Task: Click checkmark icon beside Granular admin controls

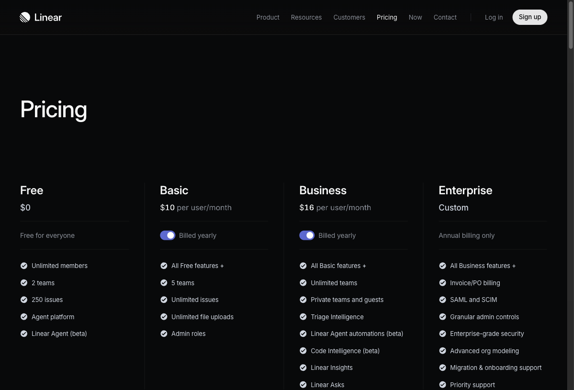Action: (442, 317)
